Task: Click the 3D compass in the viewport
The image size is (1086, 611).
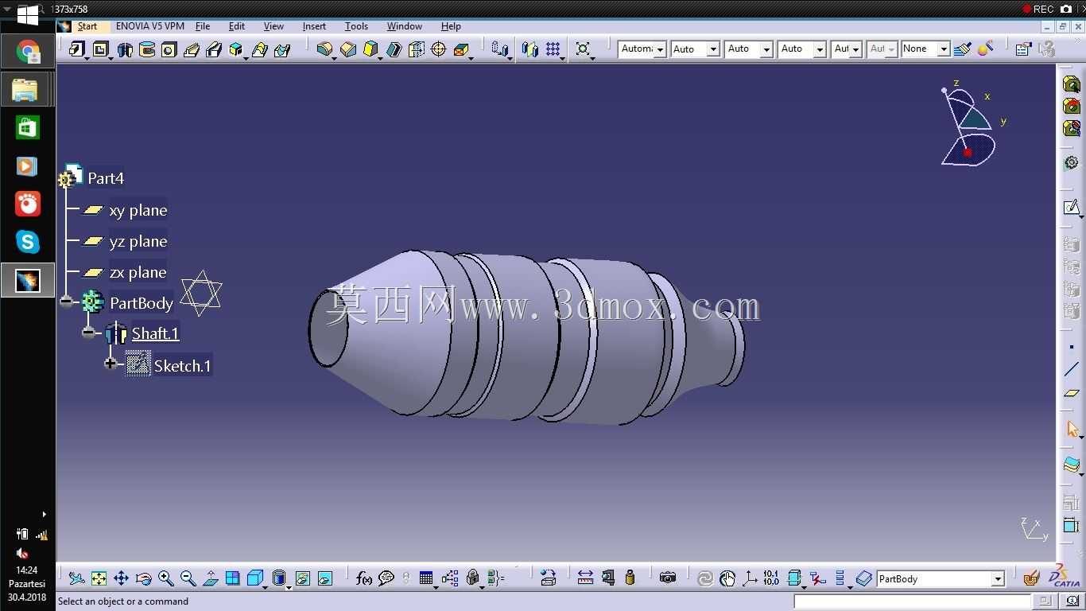Action: pyautogui.click(x=970, y=124)
